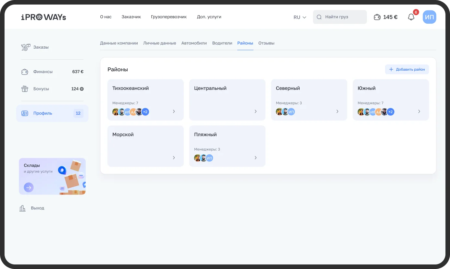
Task: Click the +2 managers badge in Тихоокеанский
Action: [x=145, y=112]
